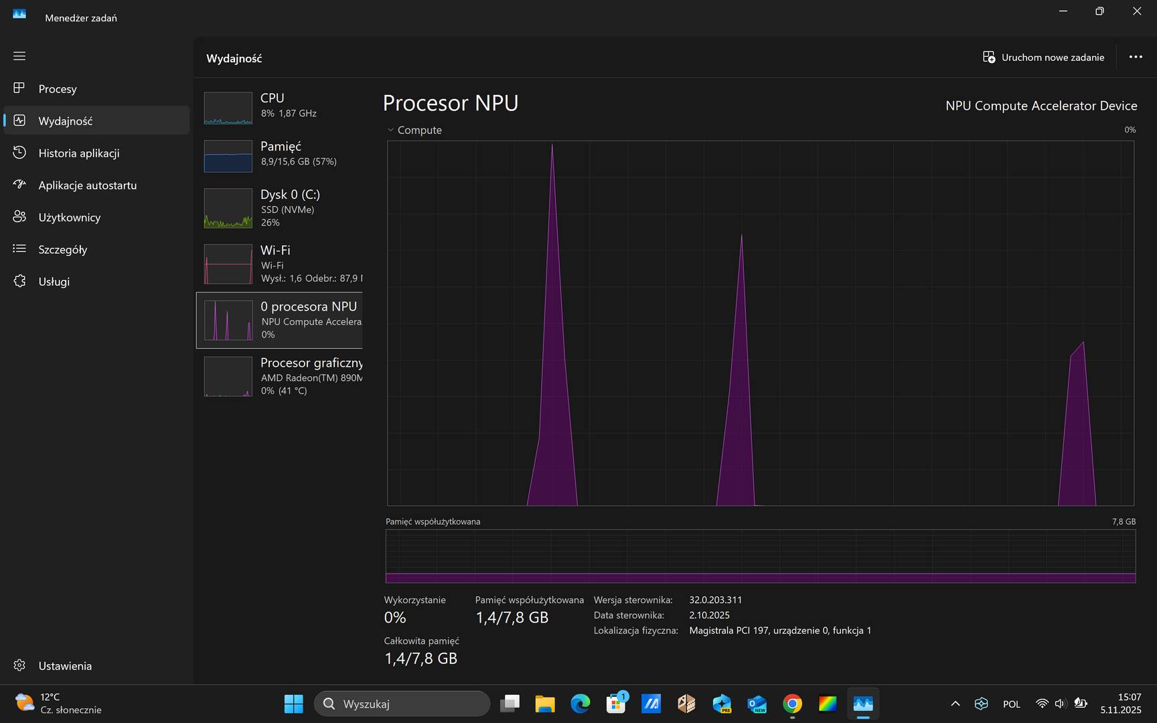Click the three-dot more options button
The image size is (1157, 723).
coord(1136,57)
